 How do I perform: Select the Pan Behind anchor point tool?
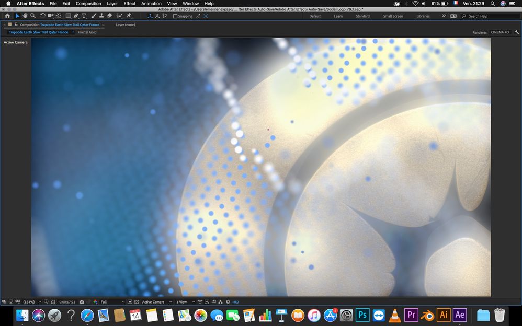(x=59, y=16)
